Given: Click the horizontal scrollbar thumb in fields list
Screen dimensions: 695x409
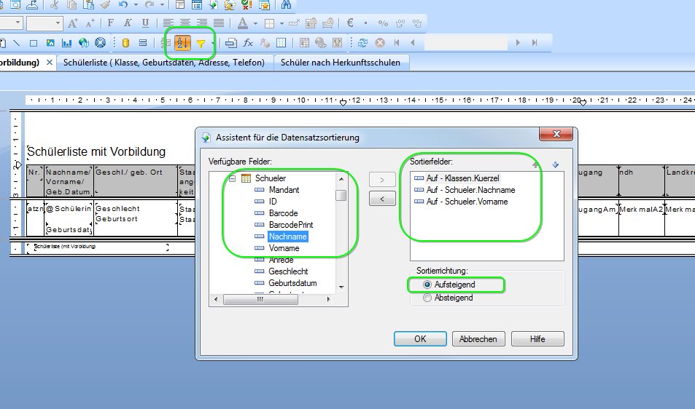Looking at the screenshot, I should (260, 299).
